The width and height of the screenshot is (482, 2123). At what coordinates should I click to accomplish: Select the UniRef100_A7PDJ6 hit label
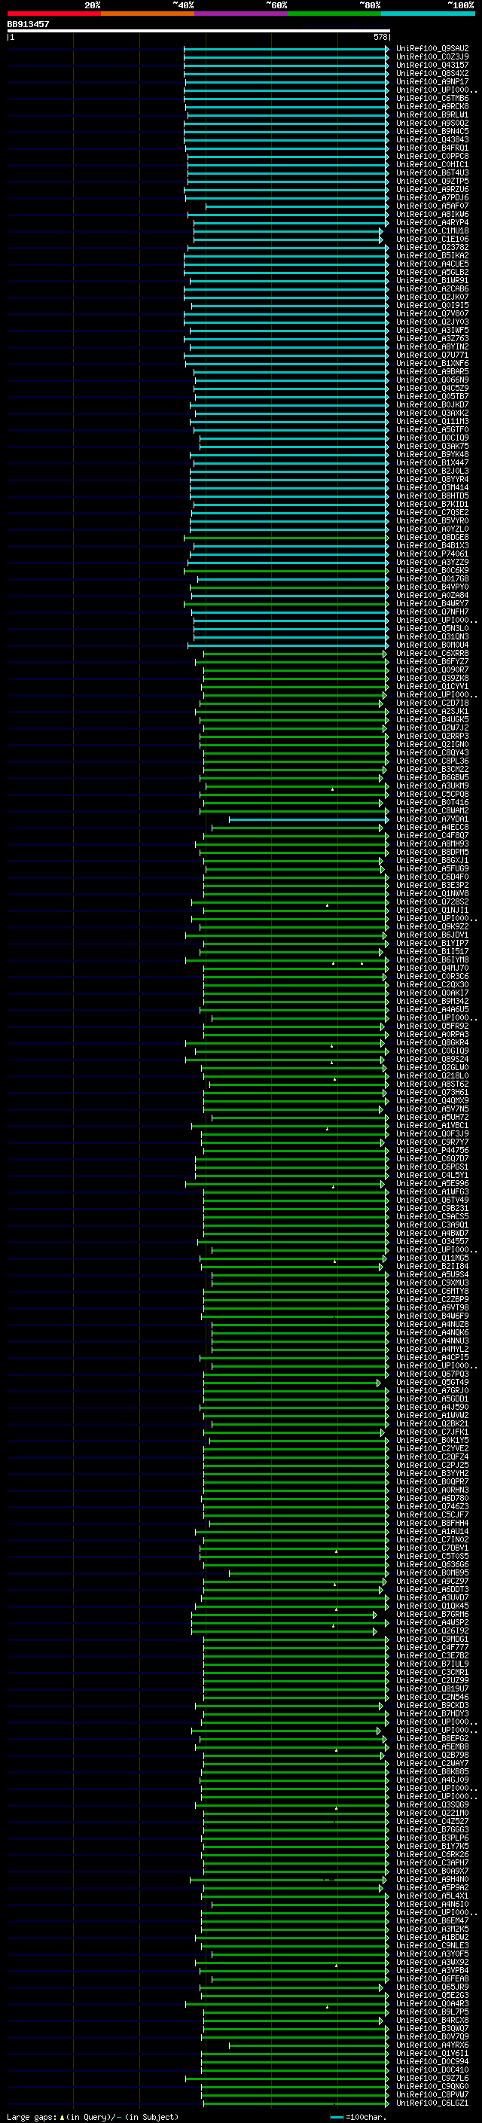[x=432, y=198]
